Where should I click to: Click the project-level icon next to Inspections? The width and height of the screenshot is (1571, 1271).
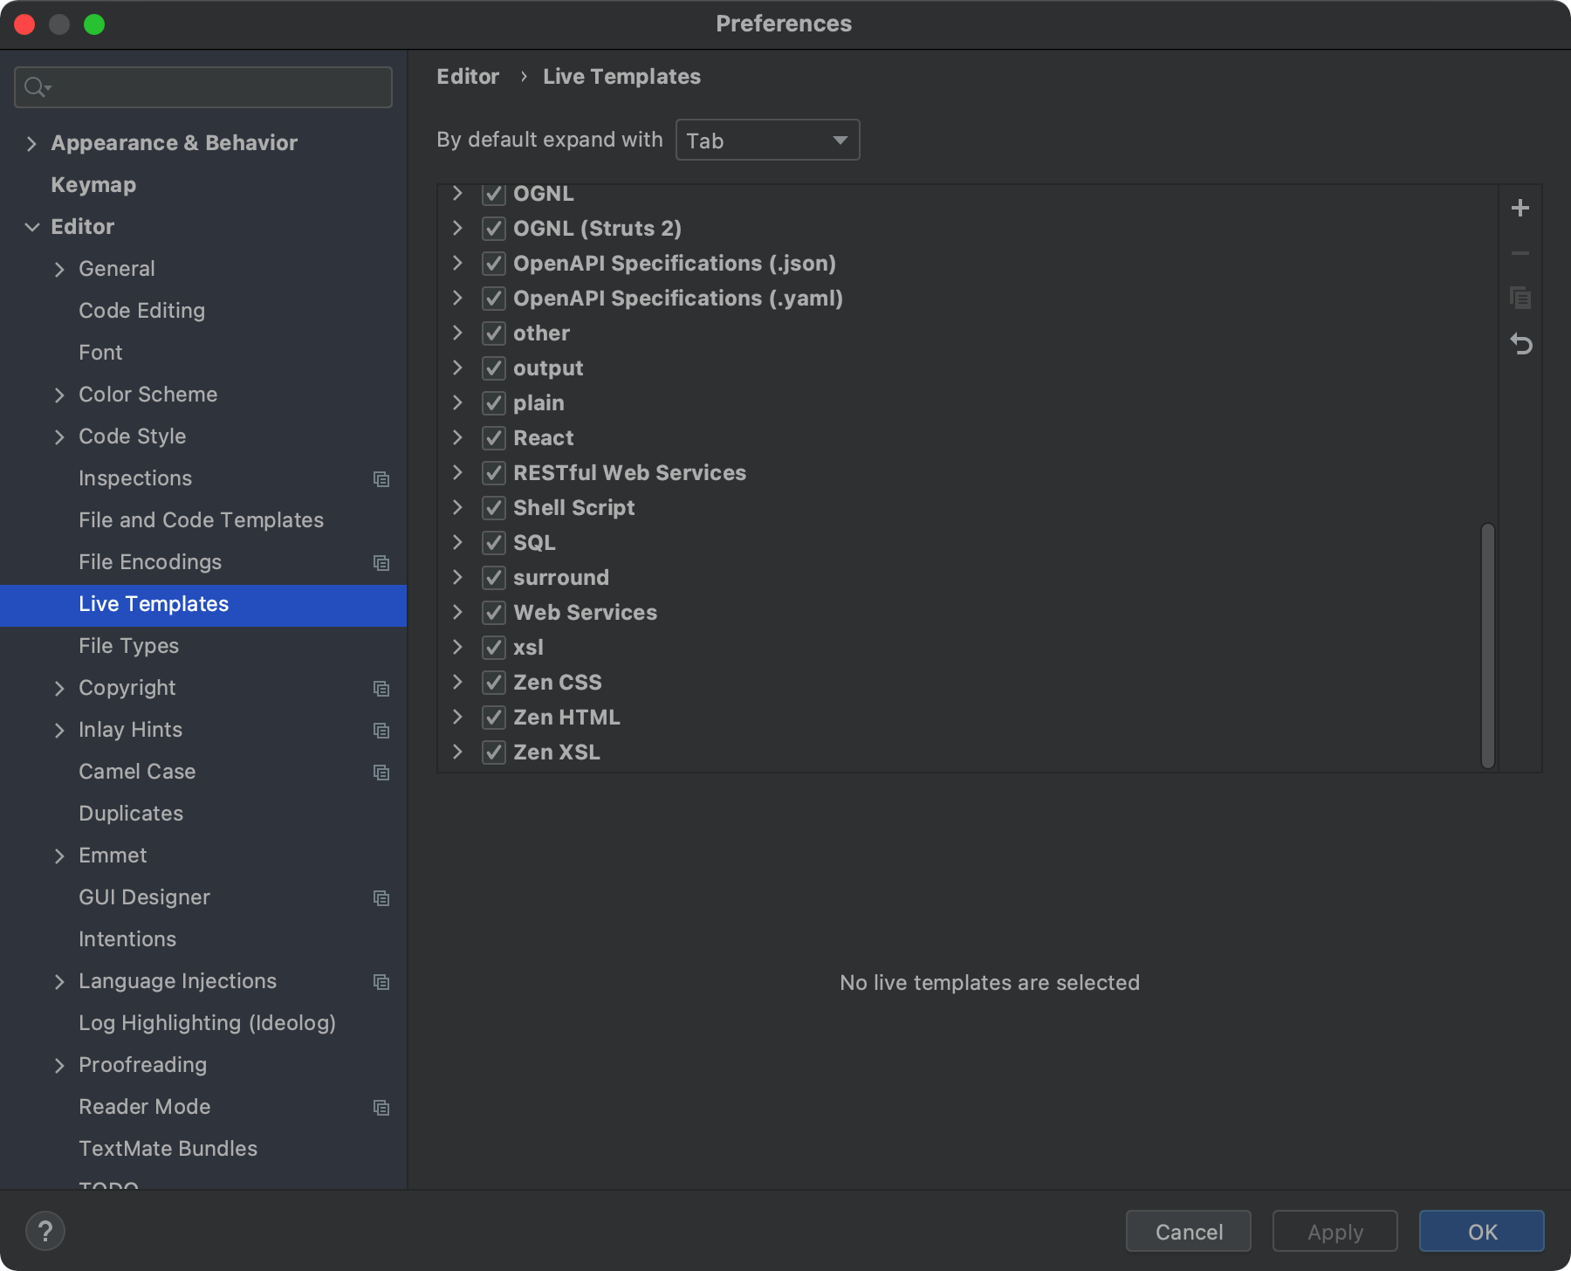pos(381,479)
